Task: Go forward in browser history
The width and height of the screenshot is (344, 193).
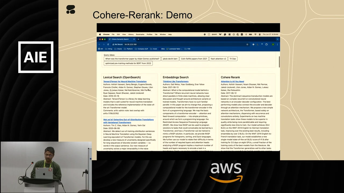Action: (104, 44)
